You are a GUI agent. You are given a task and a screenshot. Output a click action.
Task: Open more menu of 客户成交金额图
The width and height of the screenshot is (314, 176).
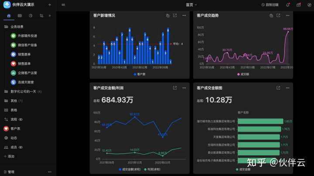tap(287, 88)
